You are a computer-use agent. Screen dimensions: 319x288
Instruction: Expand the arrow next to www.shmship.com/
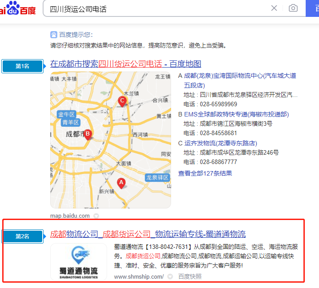[x=170, y=276]
